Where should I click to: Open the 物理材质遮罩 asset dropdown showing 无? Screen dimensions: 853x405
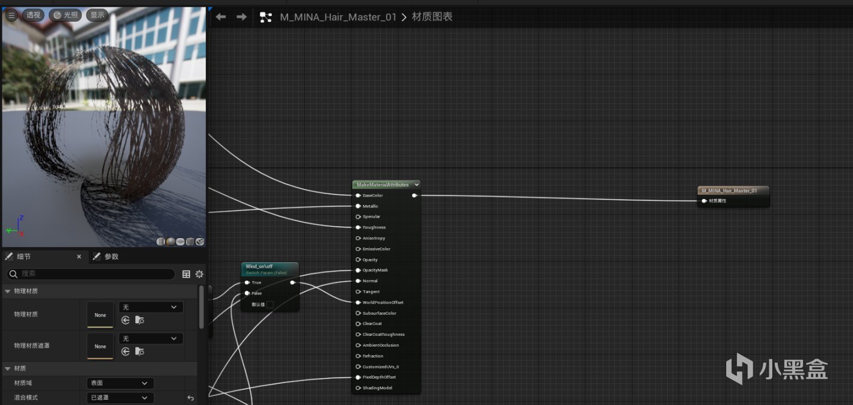tap(151, 338)
